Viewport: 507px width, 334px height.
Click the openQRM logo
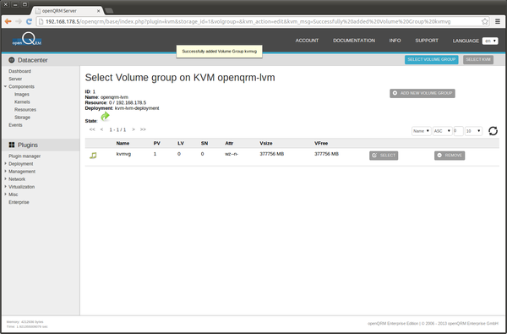(x=27, y=40)
